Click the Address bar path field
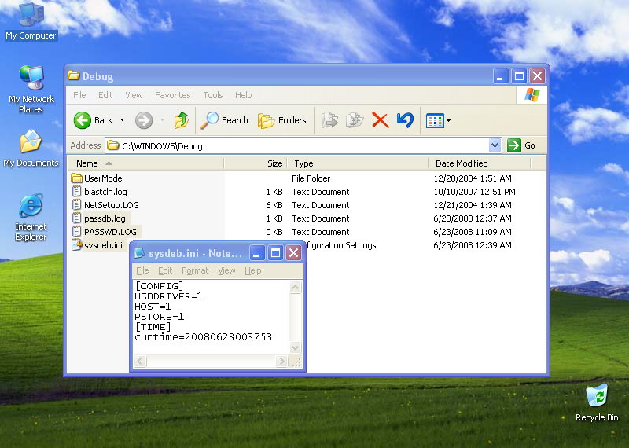This screenshot has width=629, height=448. (x=297, y=145)
